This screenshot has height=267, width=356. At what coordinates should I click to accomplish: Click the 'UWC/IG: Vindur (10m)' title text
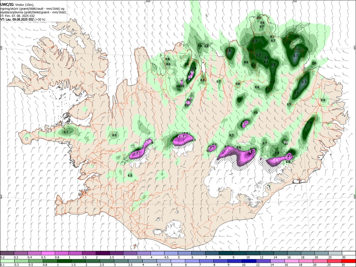(17, 5)
